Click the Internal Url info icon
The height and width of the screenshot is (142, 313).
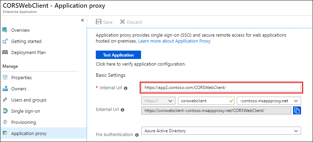pyautogui.click(x=126, y=88)
